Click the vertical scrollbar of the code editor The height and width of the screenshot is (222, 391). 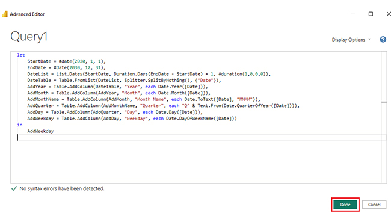384,117
